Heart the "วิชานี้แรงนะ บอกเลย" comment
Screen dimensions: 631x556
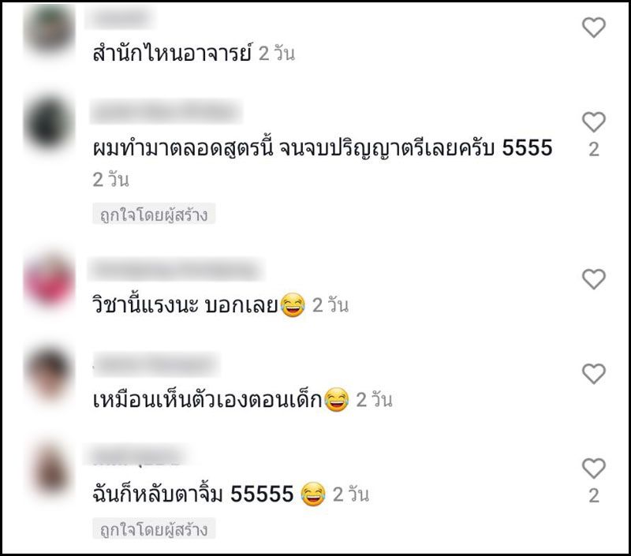pyautogui.click(x=594, y=279)
